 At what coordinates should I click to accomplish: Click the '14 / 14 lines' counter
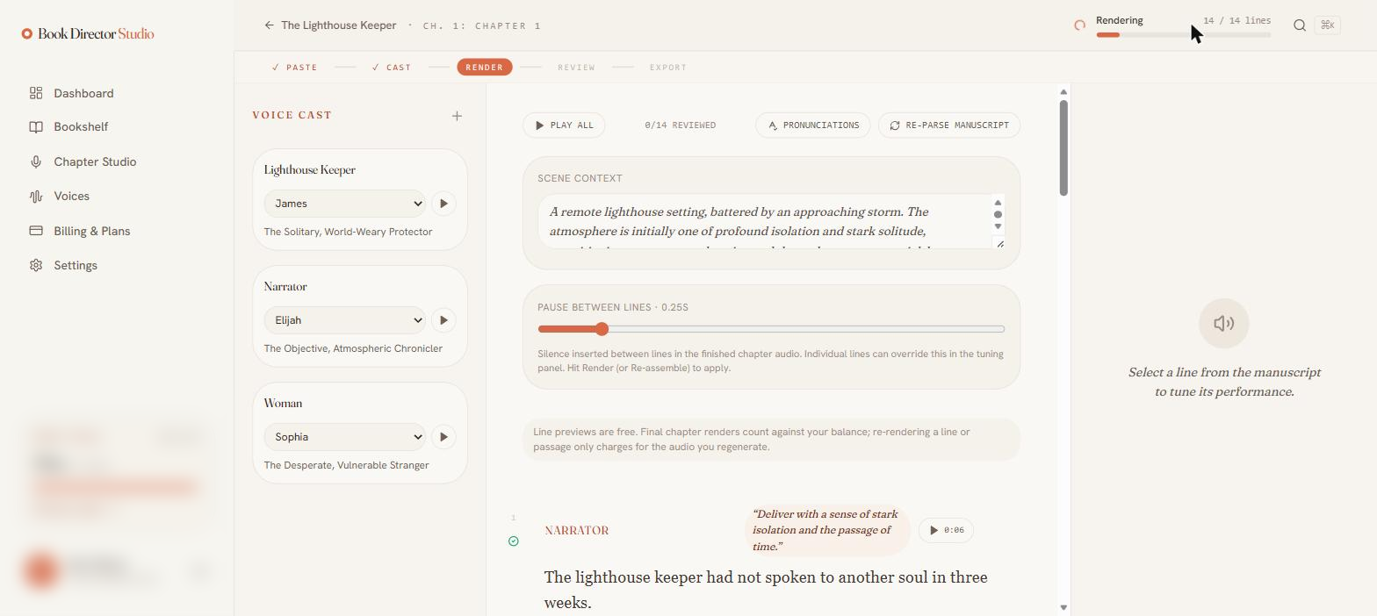point(1236,20)
